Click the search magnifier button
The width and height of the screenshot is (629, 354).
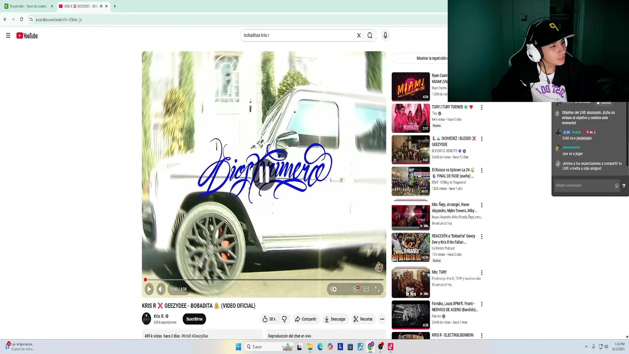click(x=370, y=35)
